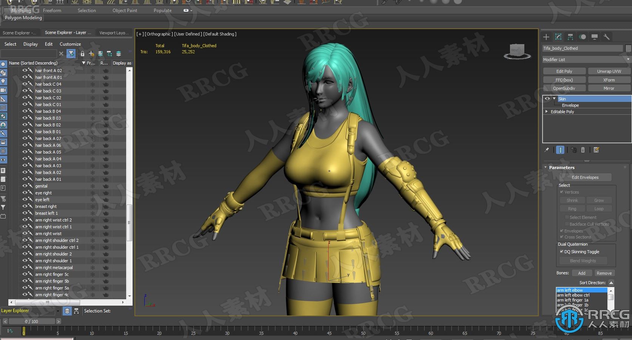Click the OpenSubdiv modifier button
Screen dimensions: 632x340
click(x=564, y=88)
